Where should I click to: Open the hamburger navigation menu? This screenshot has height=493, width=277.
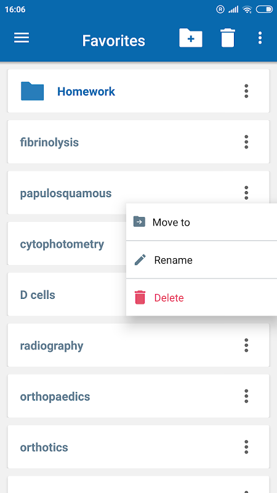22,38
